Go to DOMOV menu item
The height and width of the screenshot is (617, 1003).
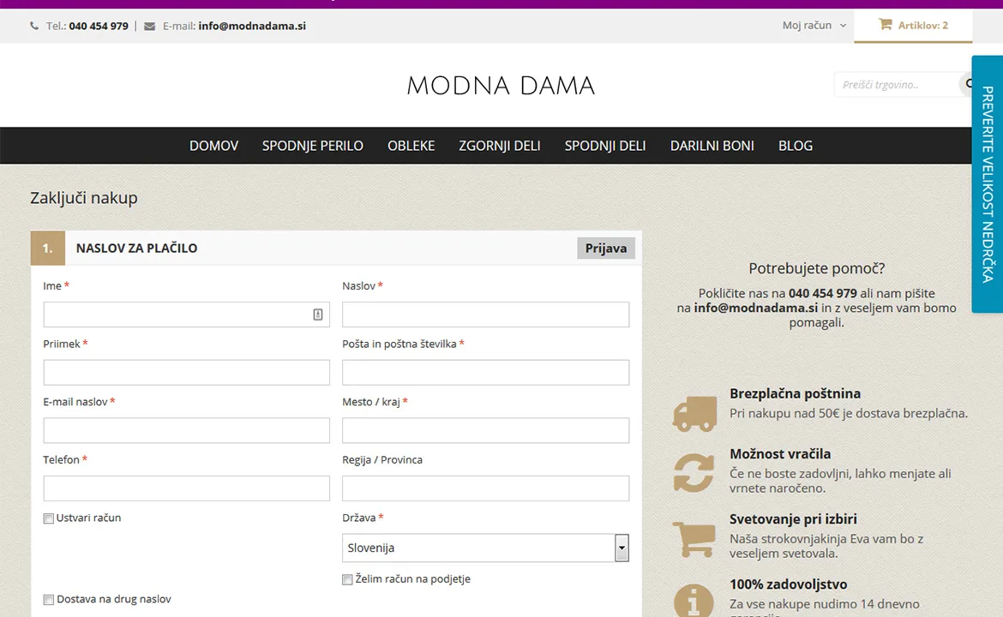[x=213, y=146]
